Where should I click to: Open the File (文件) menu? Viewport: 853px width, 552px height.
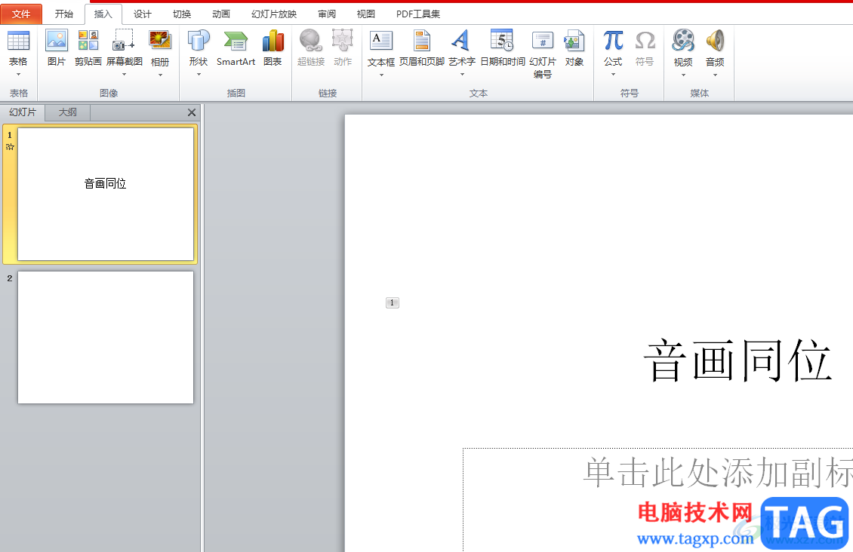tap(21, 14)
